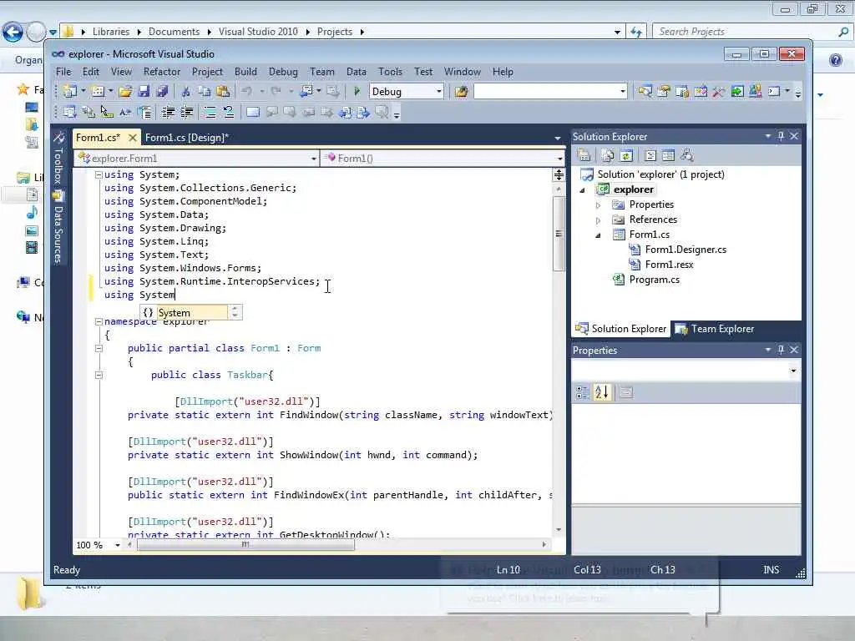Click the Add New Item toolbar icon
The height and width of the screenshot is (641, 855).
tap(98, 92)
